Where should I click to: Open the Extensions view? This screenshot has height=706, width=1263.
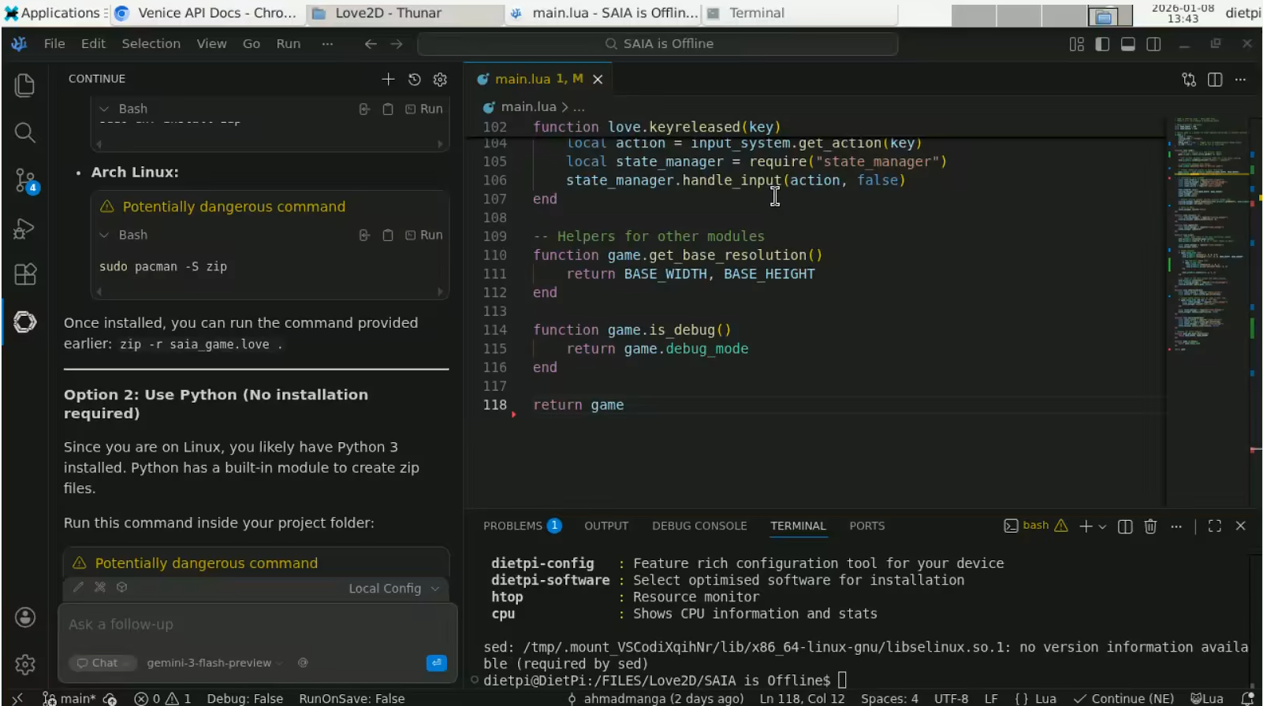[24, 274]
